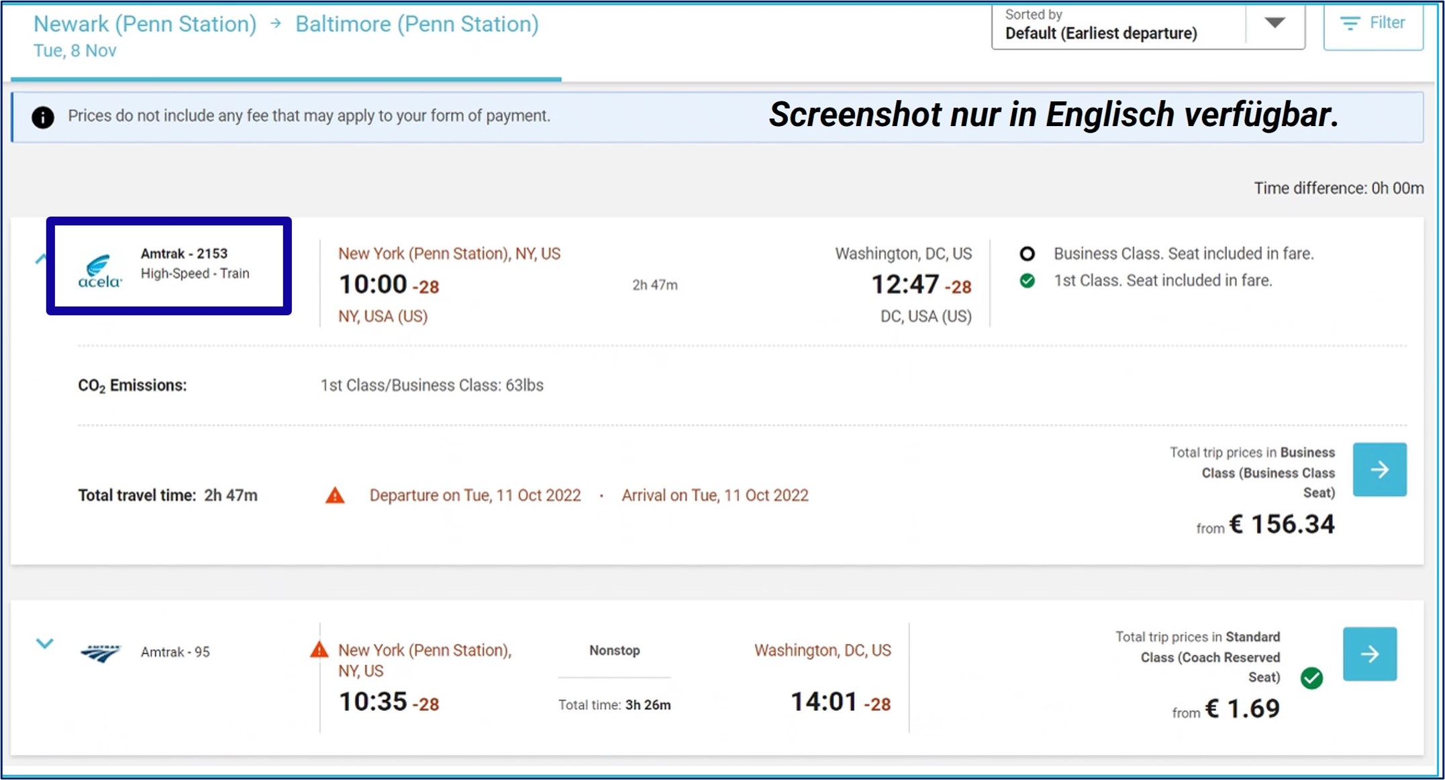Image resolution: width=1445 pixels, height=780 pixels.
Task: Click the Tue, 8 Nov date label
Action: click(x=75, y=51)
